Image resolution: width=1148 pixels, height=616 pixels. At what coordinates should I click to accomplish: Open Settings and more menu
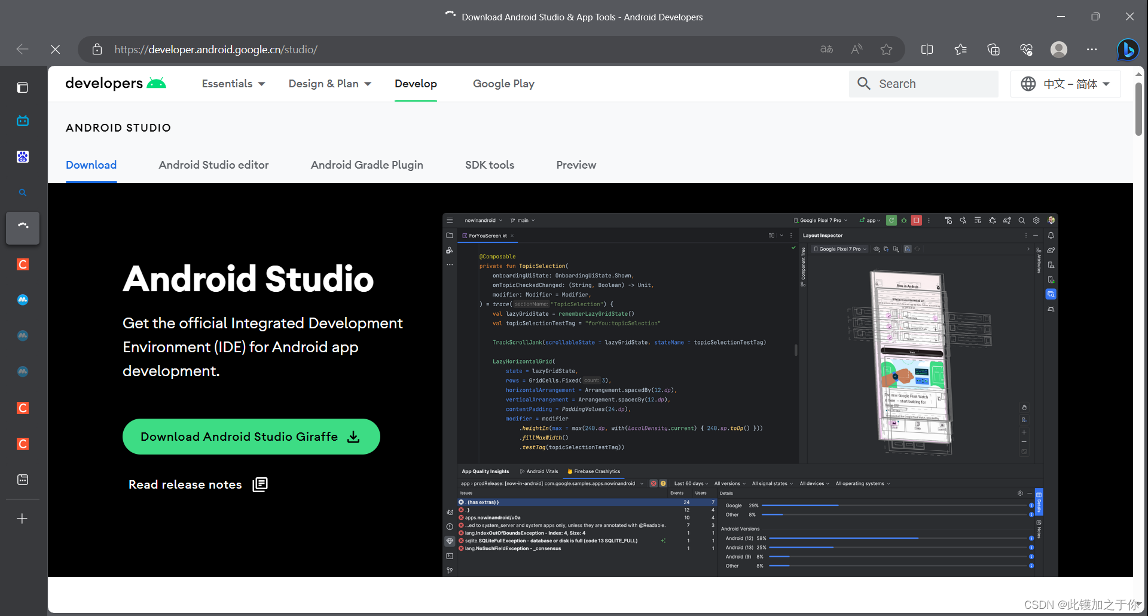coord(1092,49)
